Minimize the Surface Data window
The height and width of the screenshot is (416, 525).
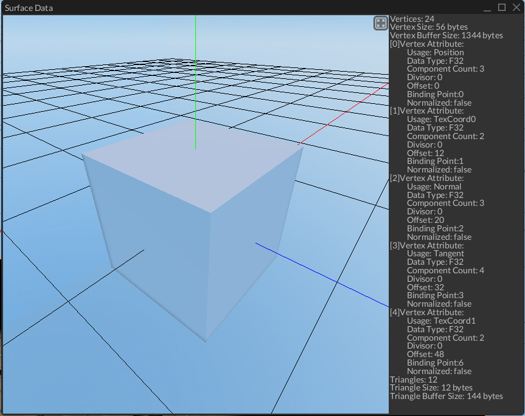[486, 7]
